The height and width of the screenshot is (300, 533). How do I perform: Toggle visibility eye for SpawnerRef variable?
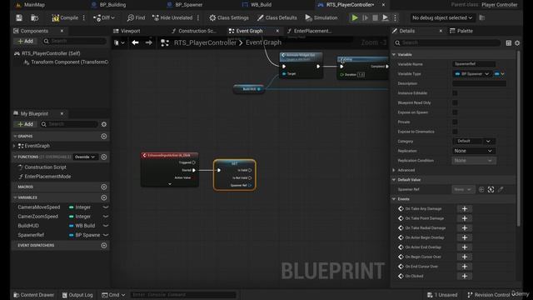pos(106,235)
